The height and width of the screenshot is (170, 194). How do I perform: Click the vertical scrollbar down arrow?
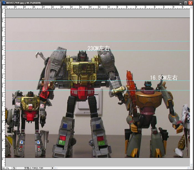coord(192,165)
